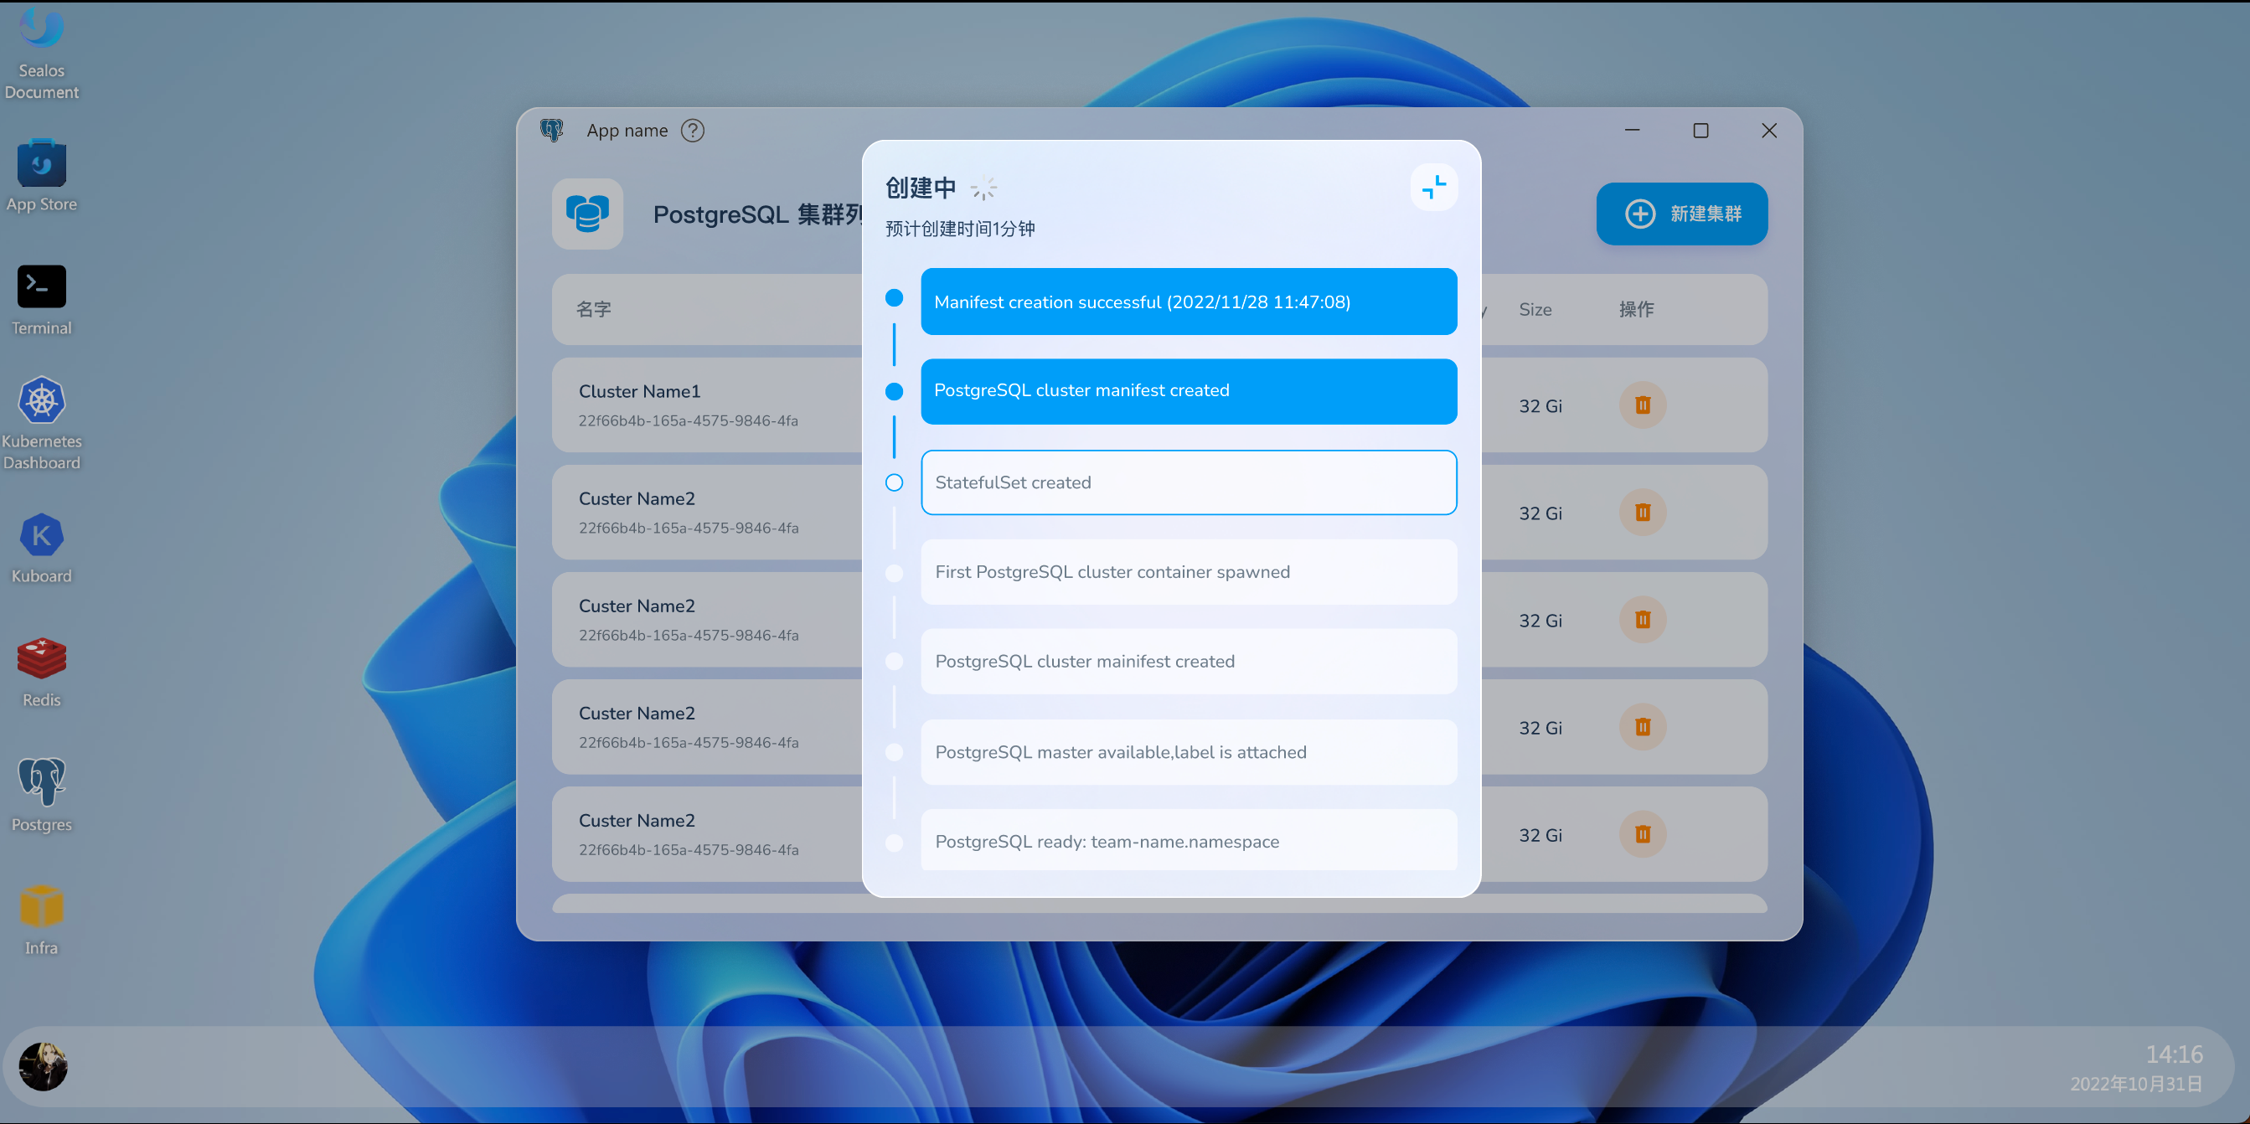Click First PostgreSQL cluster container spawned step
The width and height of the screenshot is (2250, 1124).
[x=1188, y=572]
